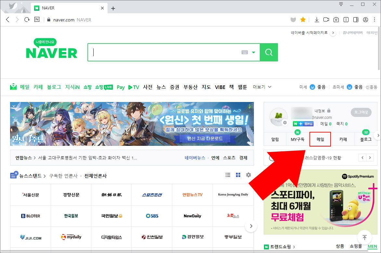This screenshot has height=253, width=381.
Task: Open the Newsstand settings gear
Action: [248, 175]
